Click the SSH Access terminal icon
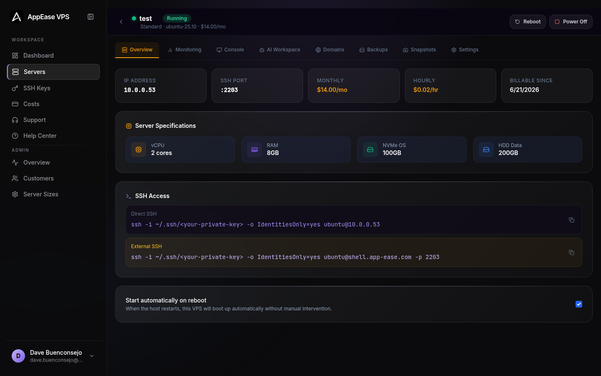 129,196
